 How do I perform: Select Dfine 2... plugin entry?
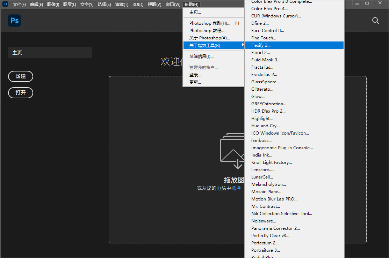coord(294,23)
